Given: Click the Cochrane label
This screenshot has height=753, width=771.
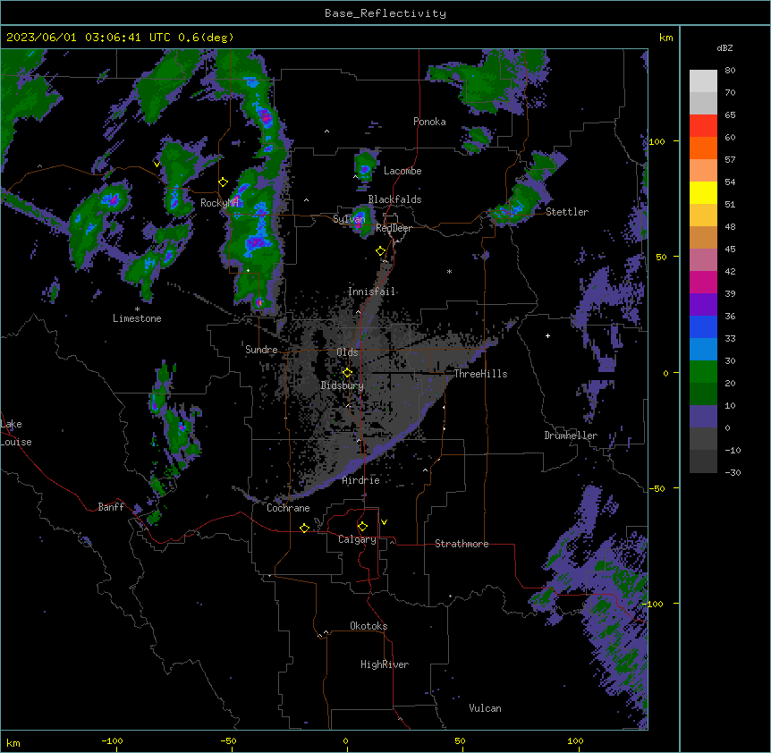Looking at the screenshot, I should click(288, 508).
